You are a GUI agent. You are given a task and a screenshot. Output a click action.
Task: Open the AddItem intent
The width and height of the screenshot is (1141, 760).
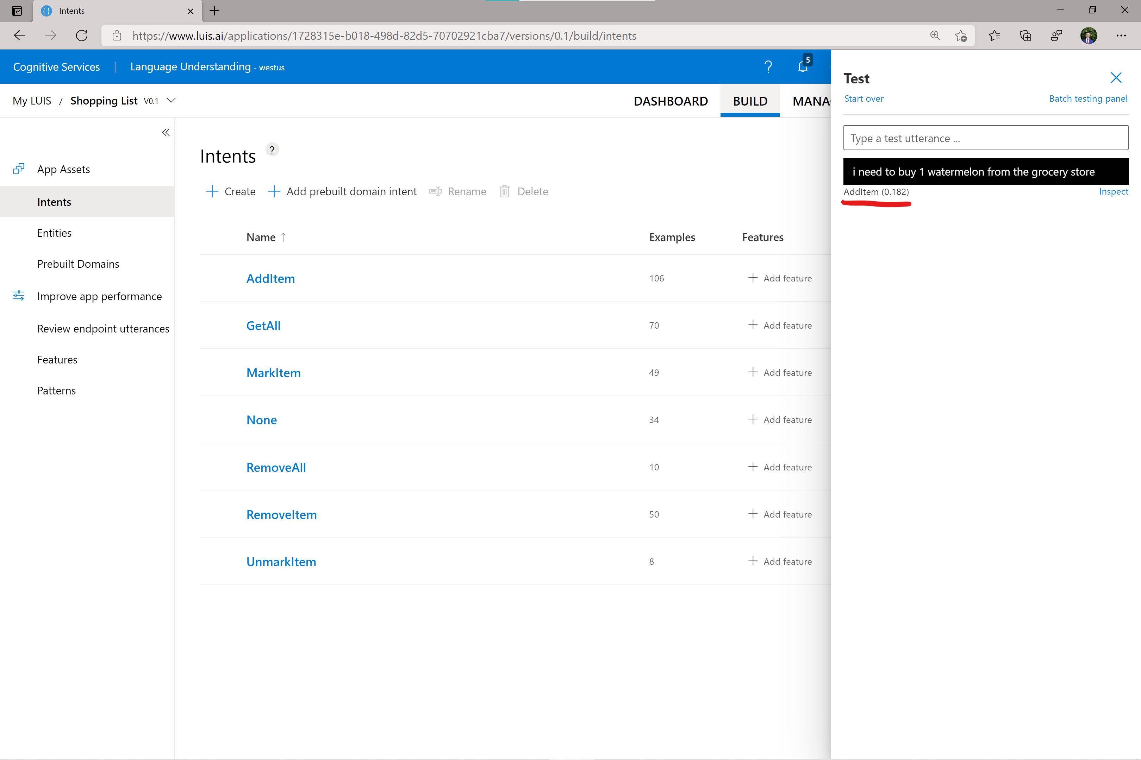tap(270, 279)
